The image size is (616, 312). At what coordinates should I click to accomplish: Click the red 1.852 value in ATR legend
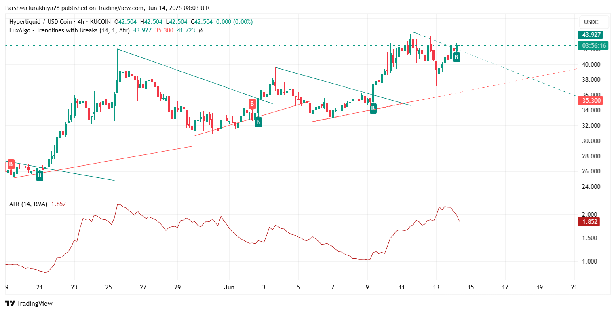click(58, 204)
